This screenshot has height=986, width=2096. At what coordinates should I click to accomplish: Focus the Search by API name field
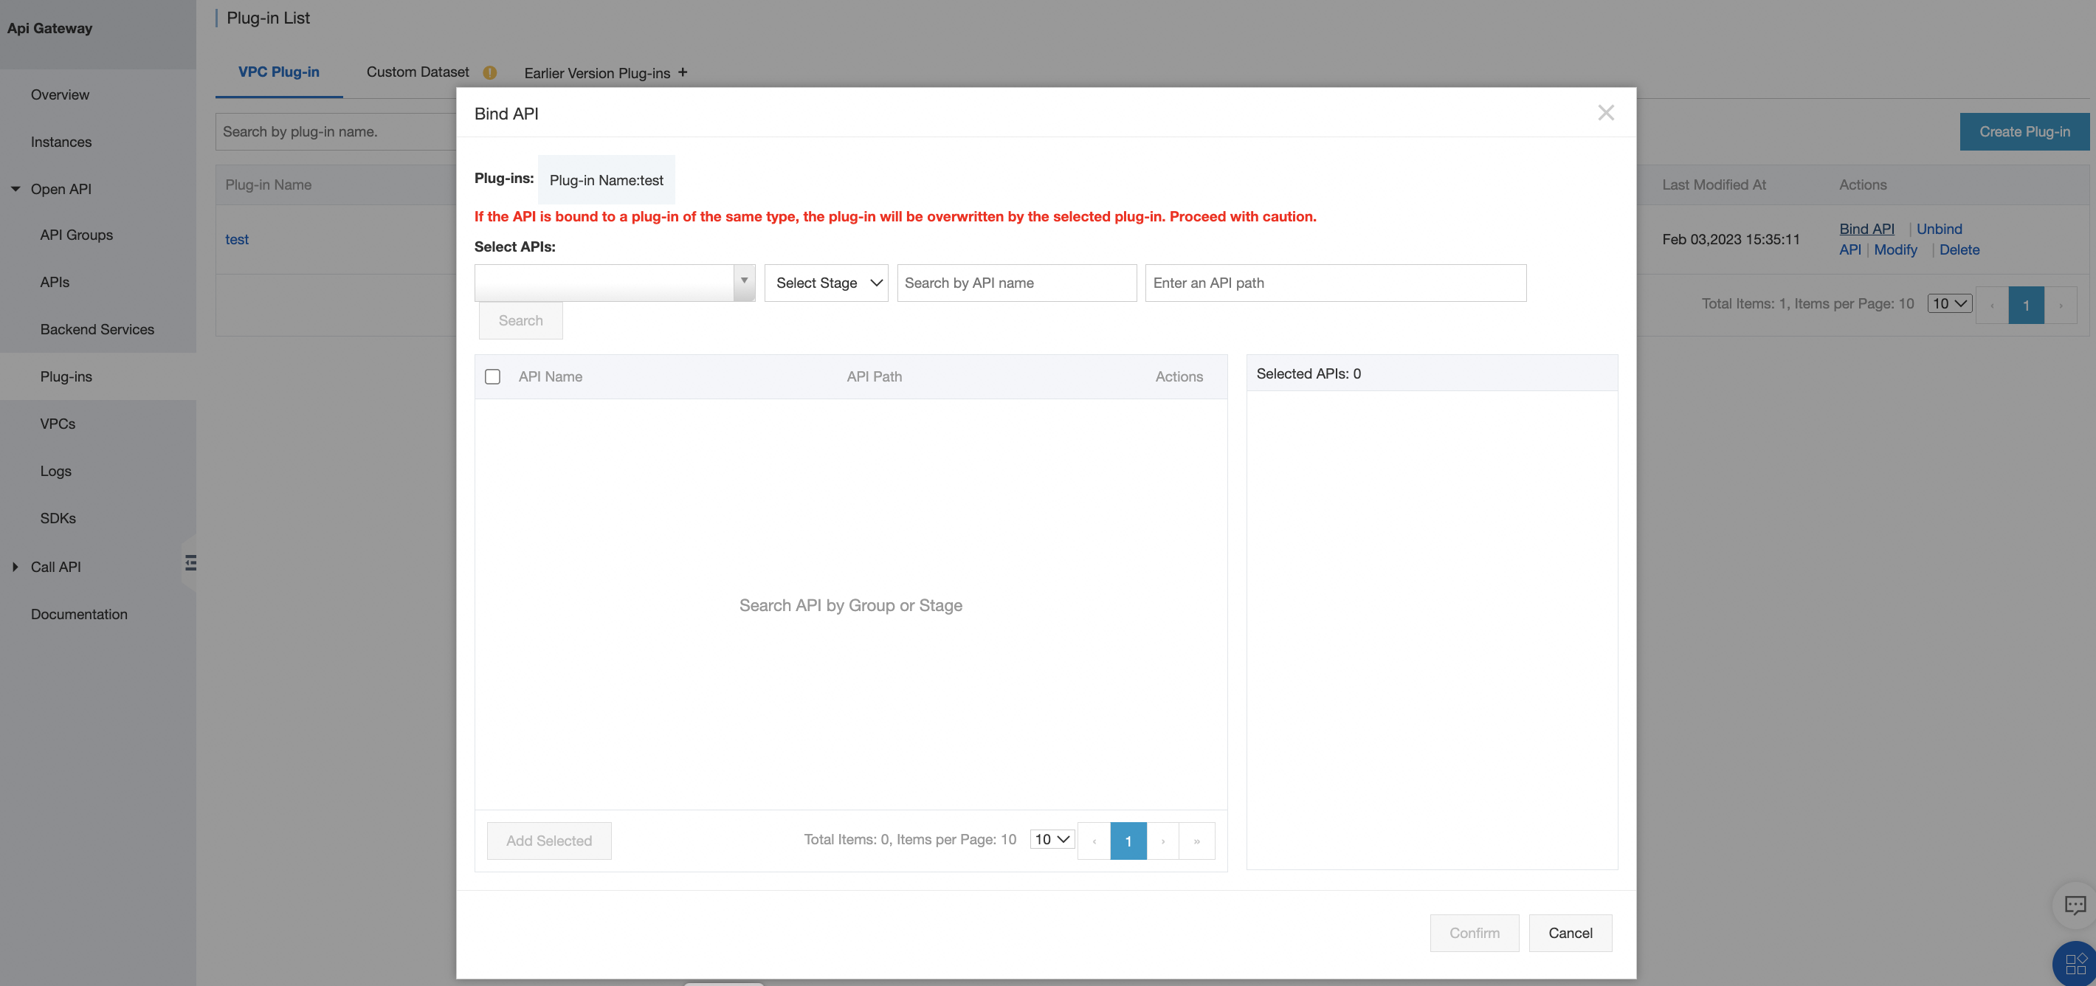(1016, 283)
